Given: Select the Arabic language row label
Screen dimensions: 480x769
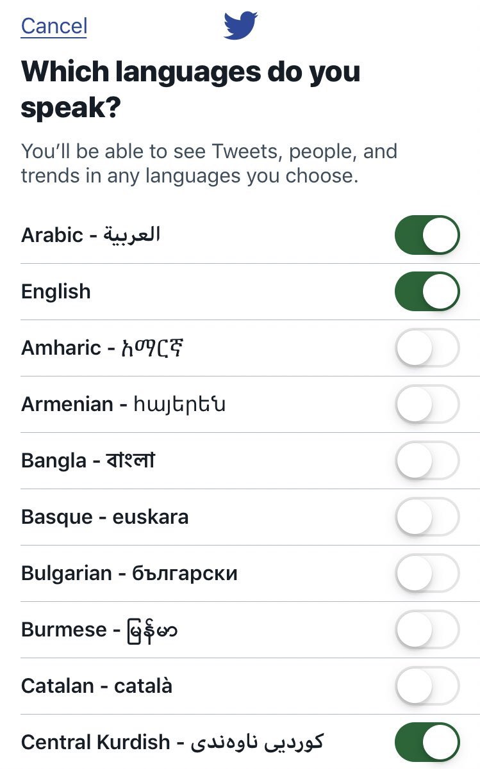Looking at the screenshot, I should 90,235.
